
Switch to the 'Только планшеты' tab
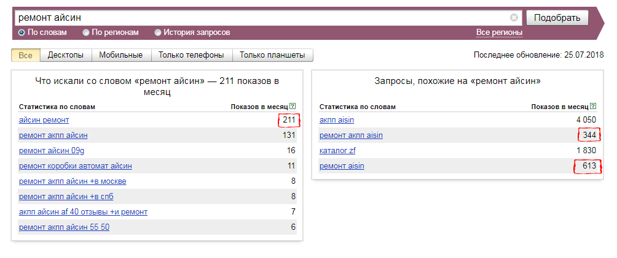click(272, 55)
